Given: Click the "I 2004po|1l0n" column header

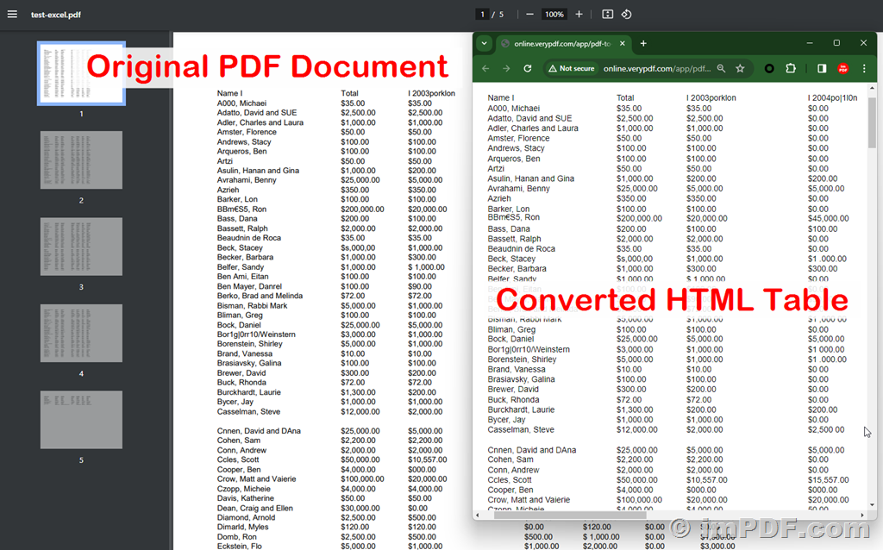Looking at the screenshot, I should point(832,98).
